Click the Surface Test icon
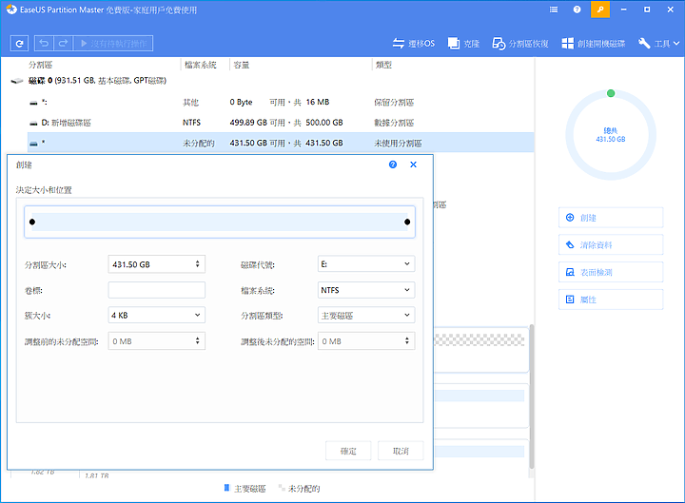The width and height of the screenshot is (685, 503). [570, 272]
